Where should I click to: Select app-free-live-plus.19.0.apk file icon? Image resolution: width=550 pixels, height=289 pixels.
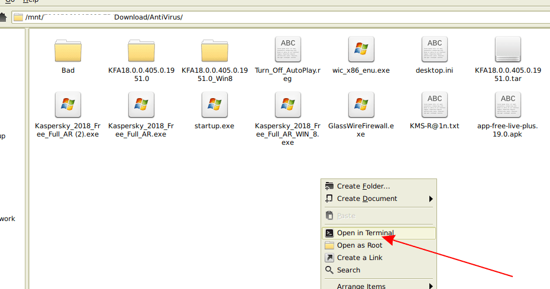(x=508, y=105)
